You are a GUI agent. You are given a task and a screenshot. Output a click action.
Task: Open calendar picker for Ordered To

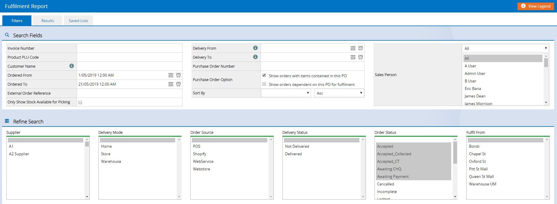point(171,84)
